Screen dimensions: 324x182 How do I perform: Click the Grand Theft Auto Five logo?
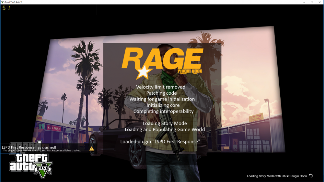pos(31,160)
